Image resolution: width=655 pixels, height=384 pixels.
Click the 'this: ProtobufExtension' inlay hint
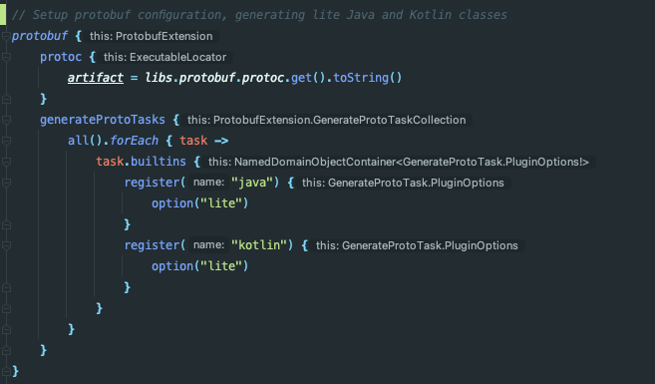[x=152, y=36]
